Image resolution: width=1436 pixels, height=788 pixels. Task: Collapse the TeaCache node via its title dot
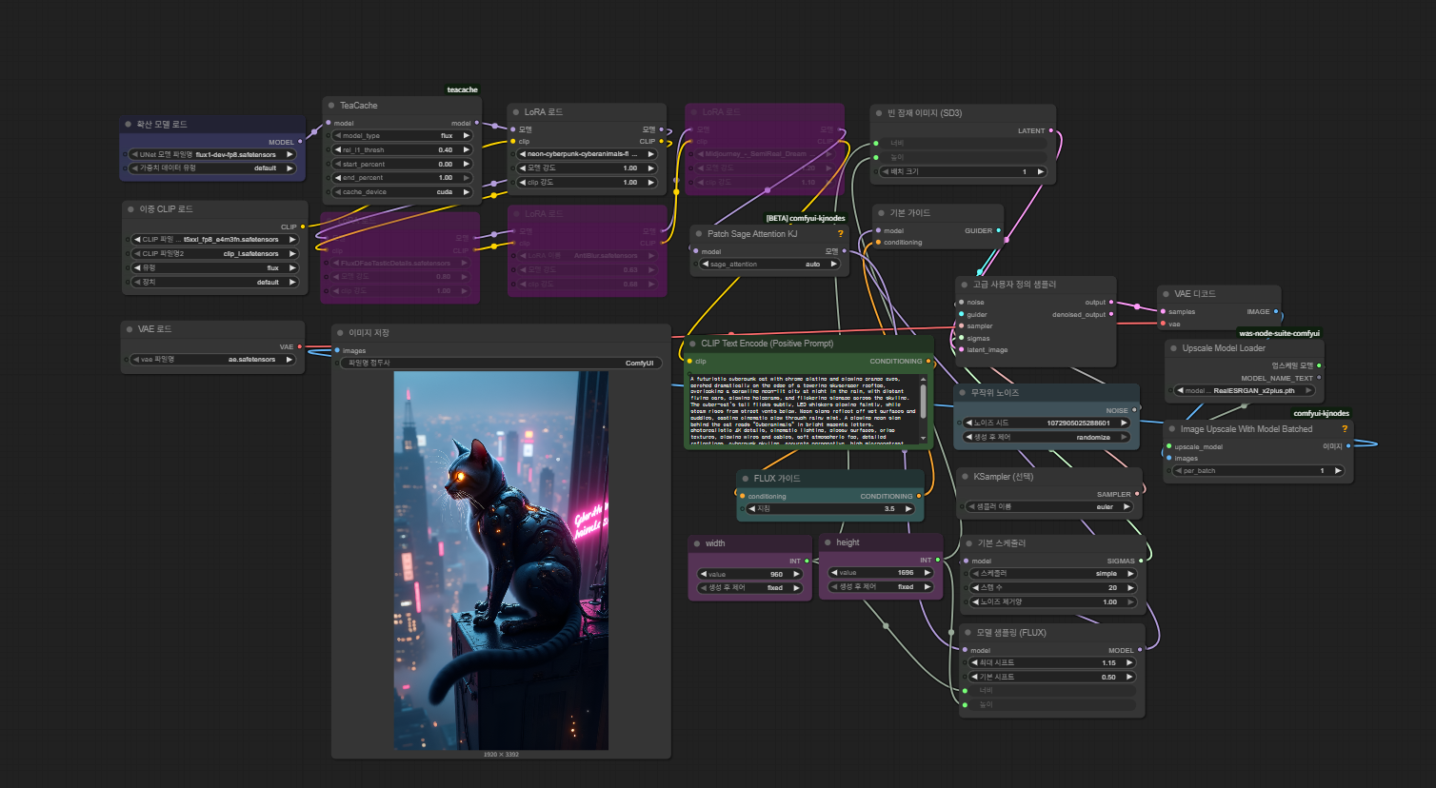click(x=331, y=106)
